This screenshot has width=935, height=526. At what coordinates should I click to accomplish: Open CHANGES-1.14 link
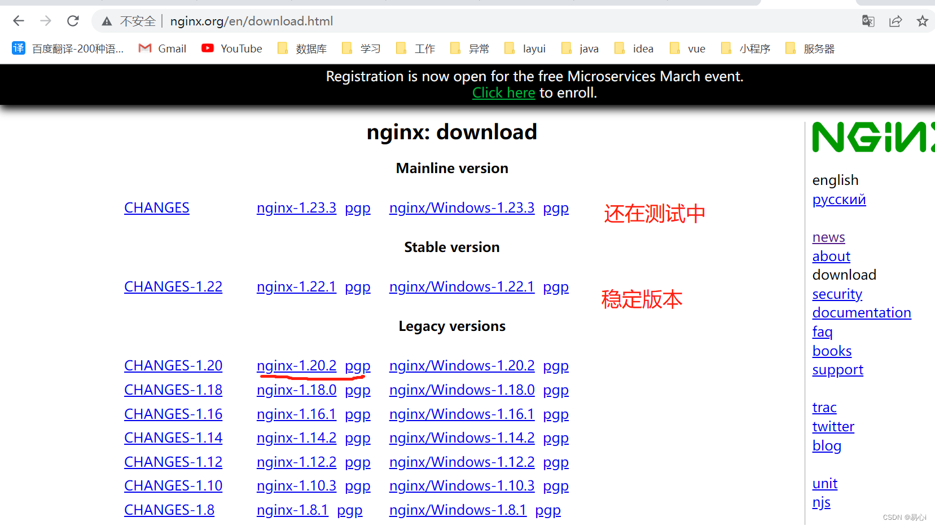pyautogui.click(x=173, y=438)
